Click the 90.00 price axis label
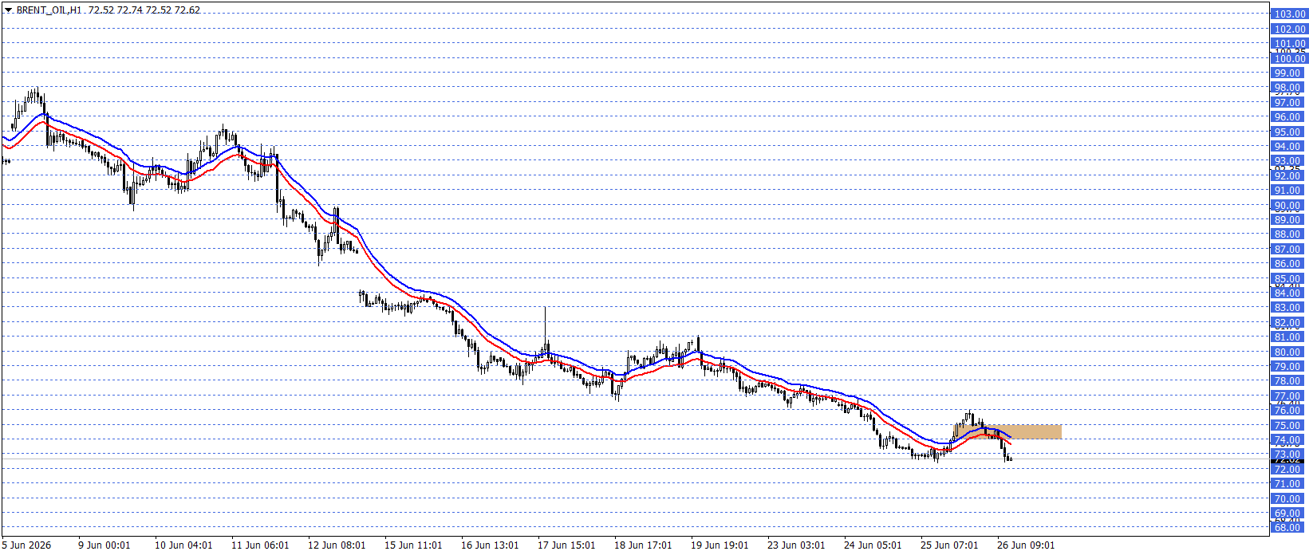 [x=1287, y=206]
